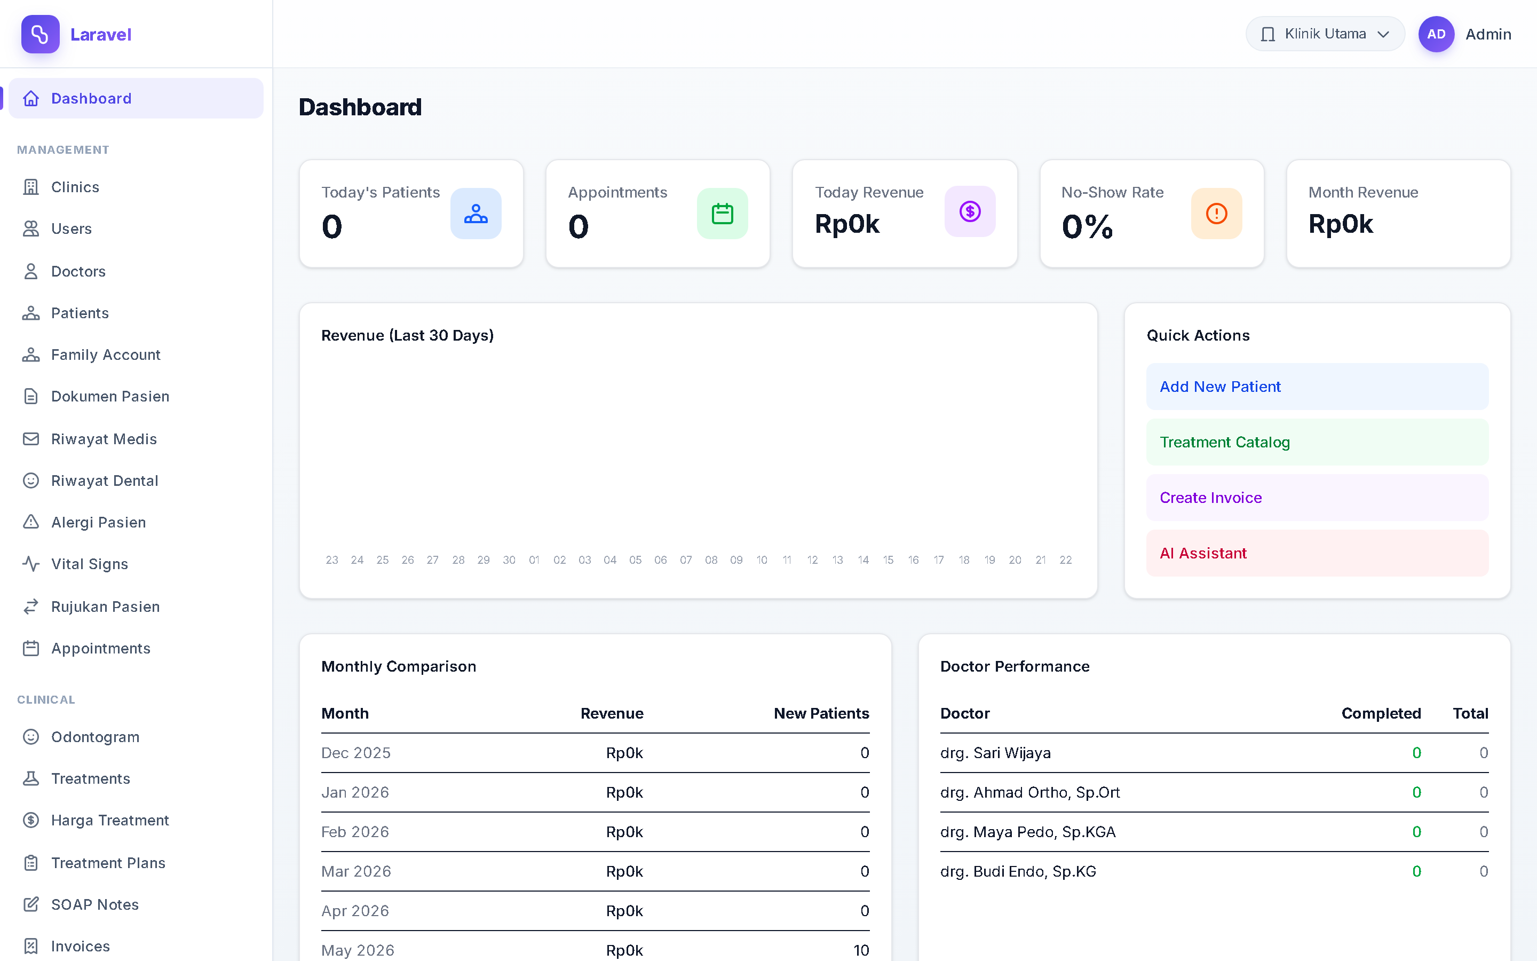Image resolution: width=1537 pixels, height=961 pixels.
Task: Click the Harga Treatment dollar icon
Action: [31, 821]
